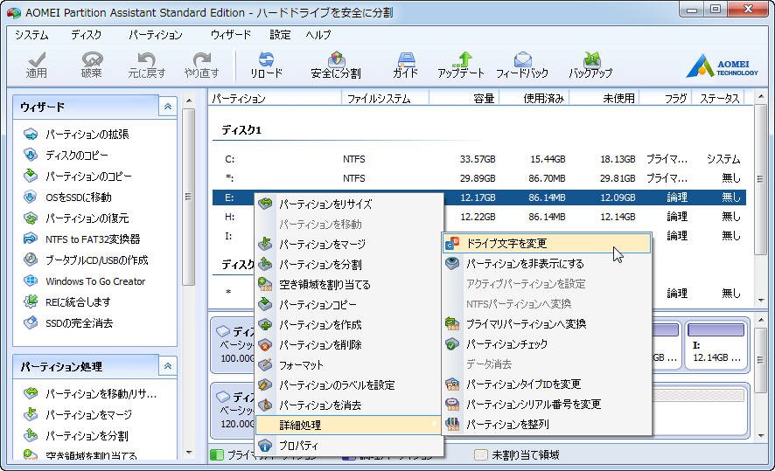Start the パーティションの拡張 wizard
Viewport: 775px width, 471px height.
tap(77, 135)
